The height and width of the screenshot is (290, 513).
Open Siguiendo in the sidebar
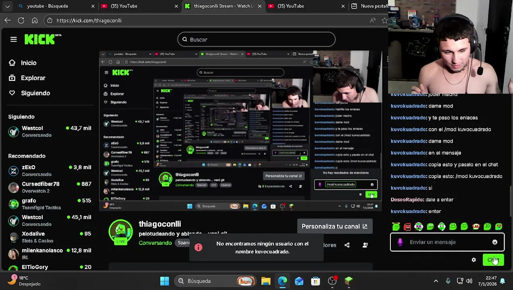29,93
